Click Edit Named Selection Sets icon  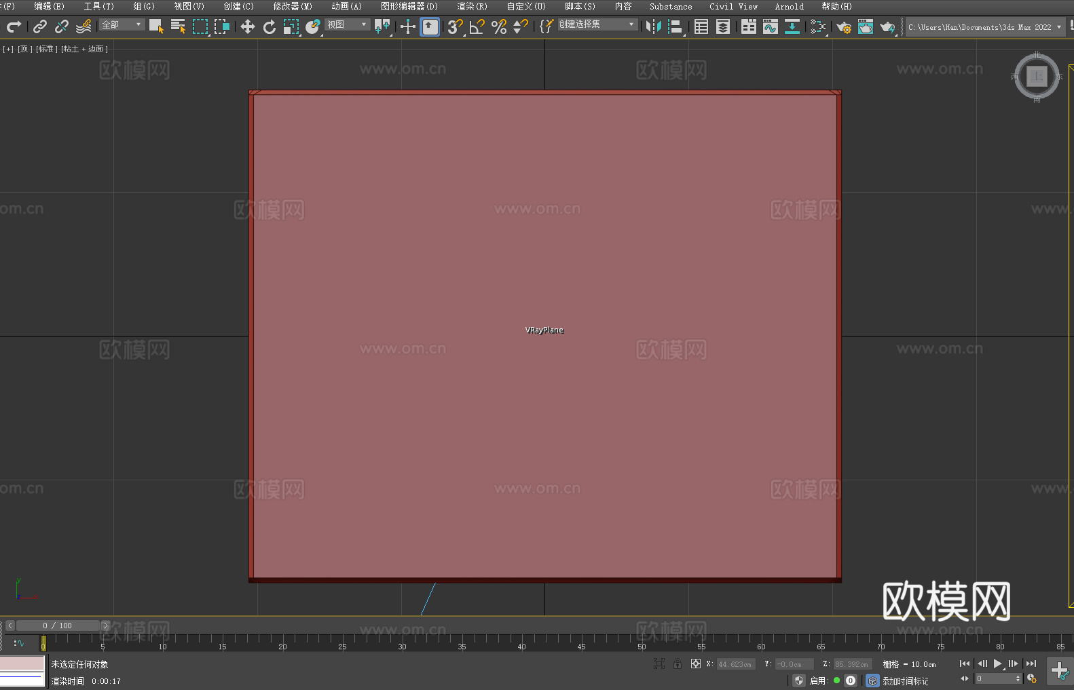coord(546,26)
